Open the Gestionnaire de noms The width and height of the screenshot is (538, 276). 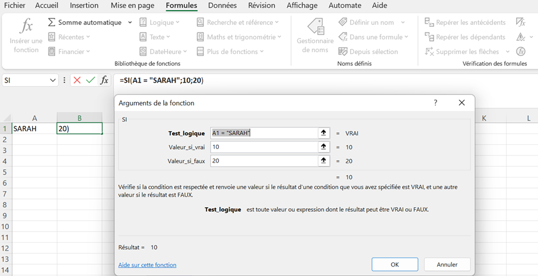pos(315,36)
